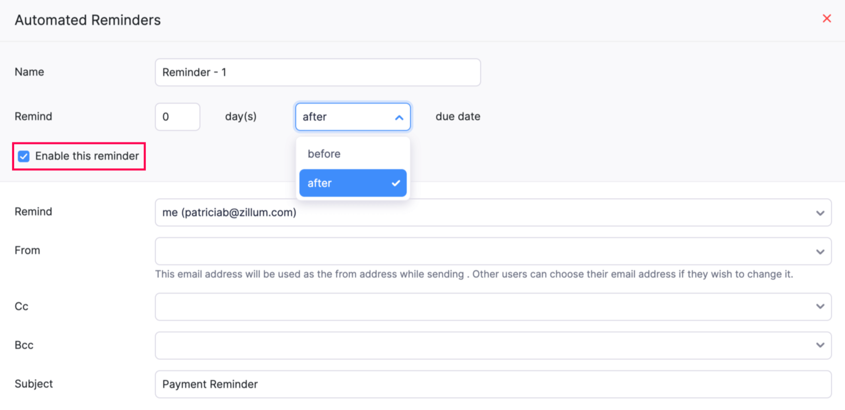Click the Name field containing Reminder - 1
Viewport: 845px width, 410px height.
pos(317,73)
